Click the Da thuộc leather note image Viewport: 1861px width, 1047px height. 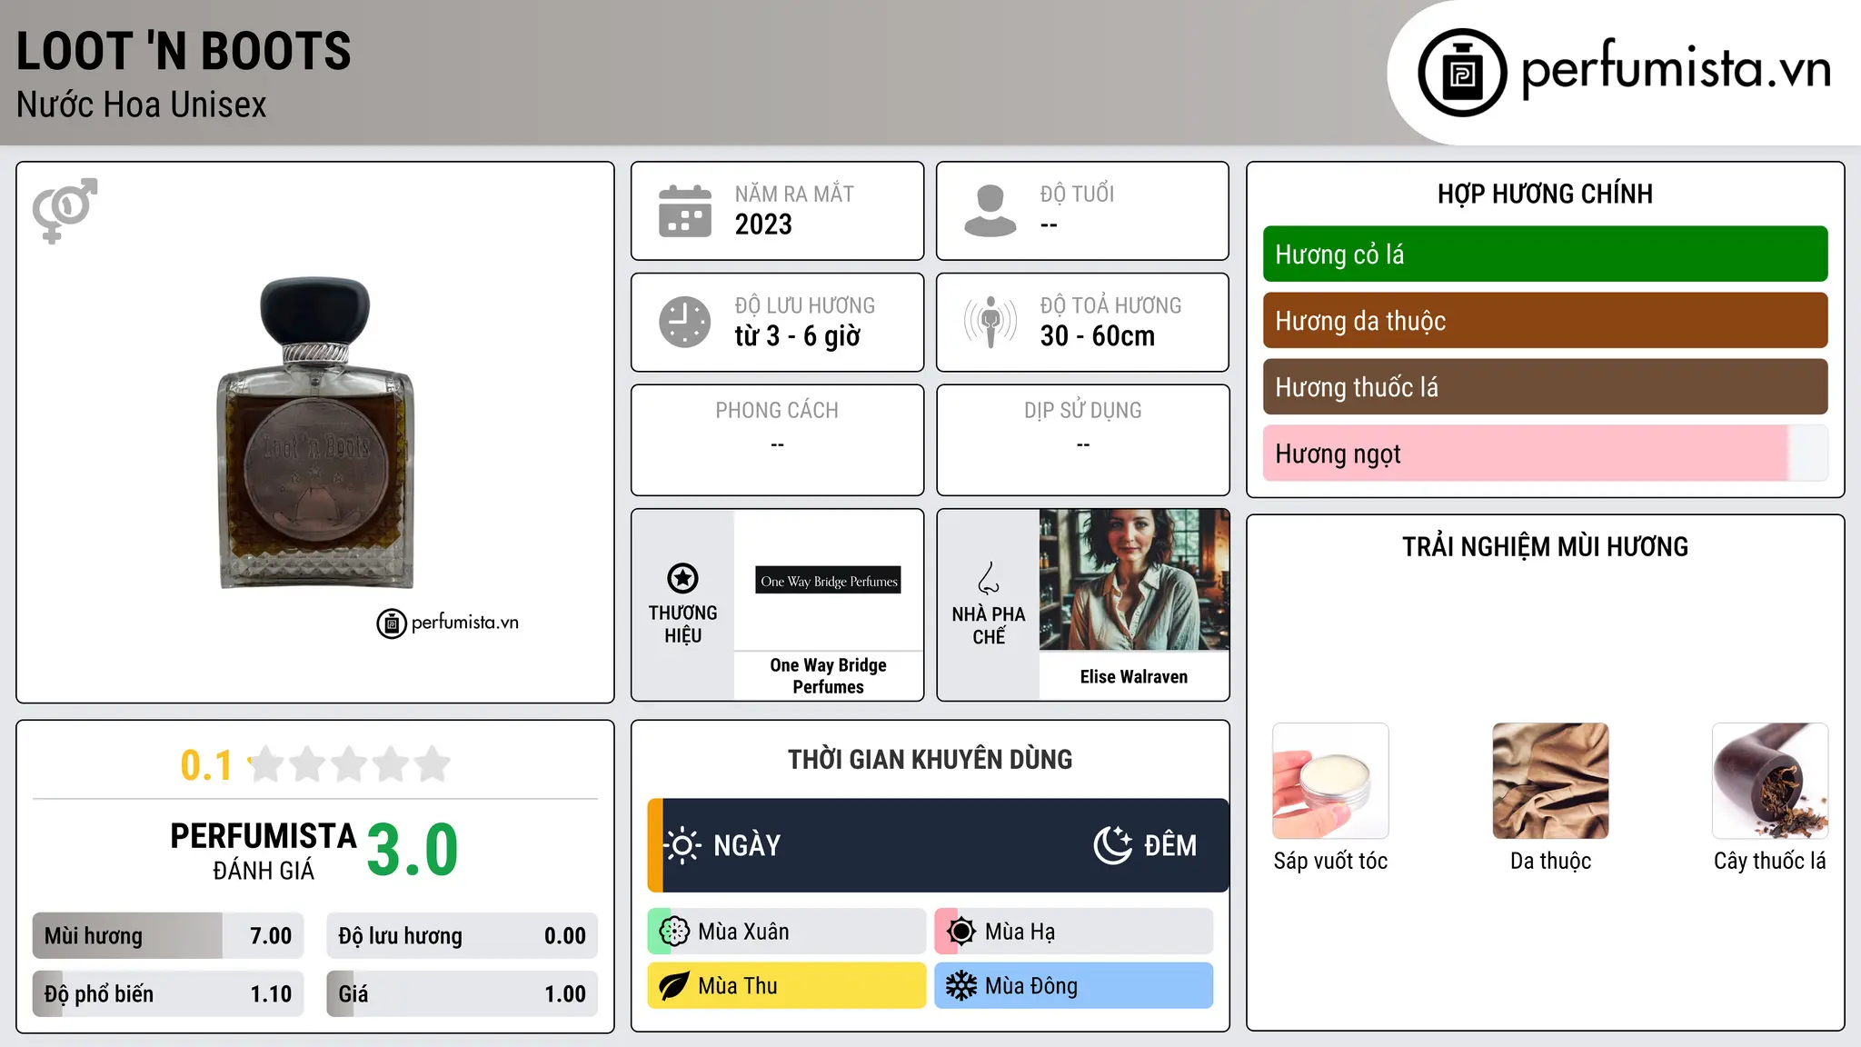1550,781
